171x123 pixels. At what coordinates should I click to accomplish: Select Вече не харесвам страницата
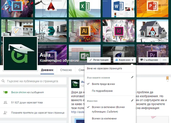tap(104, 69)
